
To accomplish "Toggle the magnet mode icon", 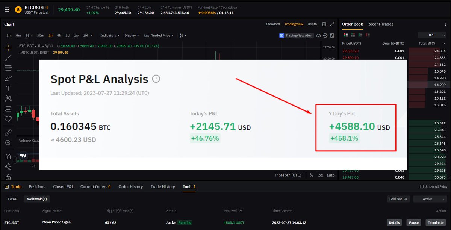I will (8, 156).
